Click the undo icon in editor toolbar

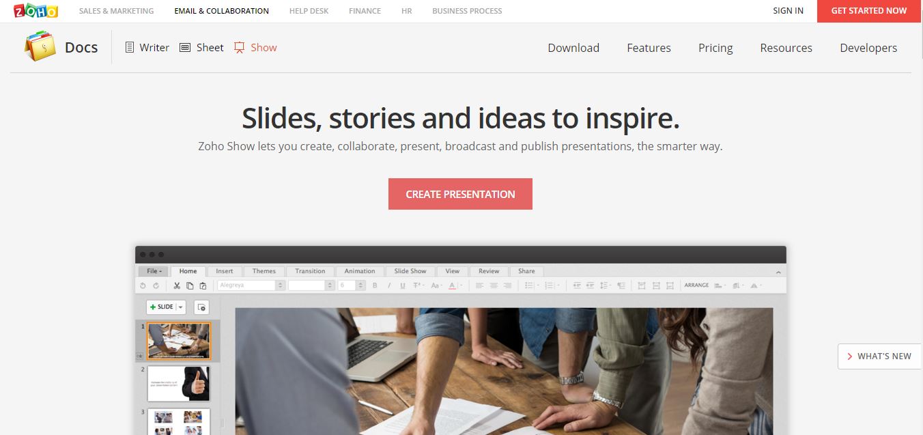click(x=143, y=285)
